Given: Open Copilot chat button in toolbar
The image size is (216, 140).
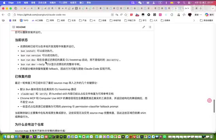Looking at the screenshot, I should (x=209, y=15).
